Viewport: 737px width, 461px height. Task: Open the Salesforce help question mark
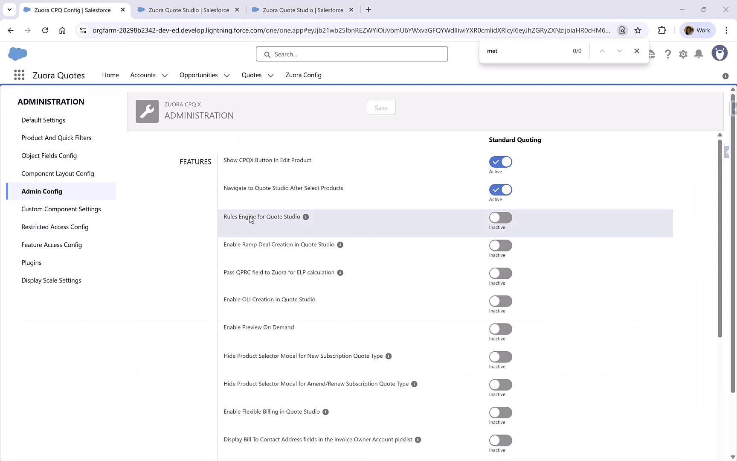[x=668, y=54]
